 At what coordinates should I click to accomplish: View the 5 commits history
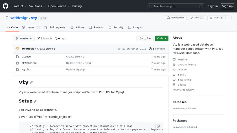click(157, 48)
